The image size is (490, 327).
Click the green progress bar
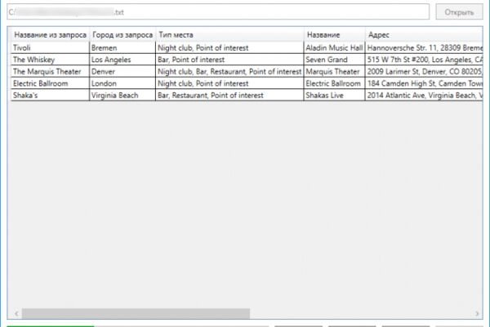tap(51, 326)
